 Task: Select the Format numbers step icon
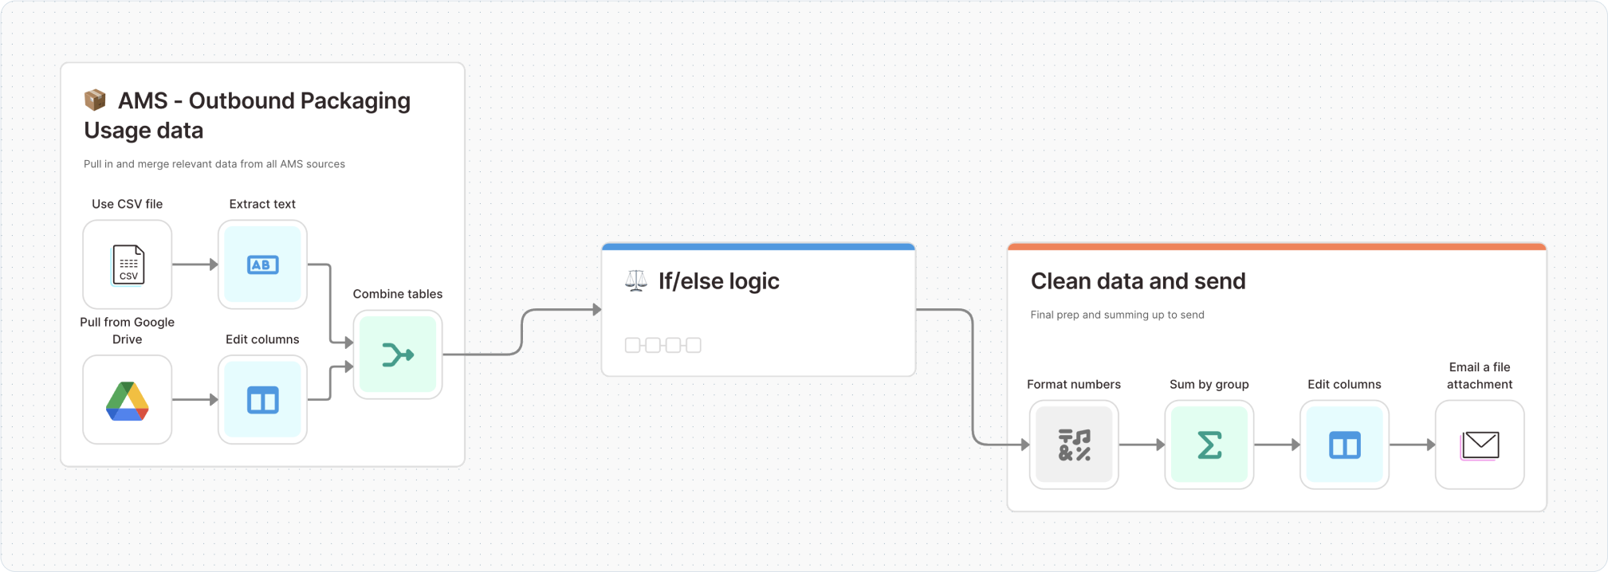click(1074, 445)
